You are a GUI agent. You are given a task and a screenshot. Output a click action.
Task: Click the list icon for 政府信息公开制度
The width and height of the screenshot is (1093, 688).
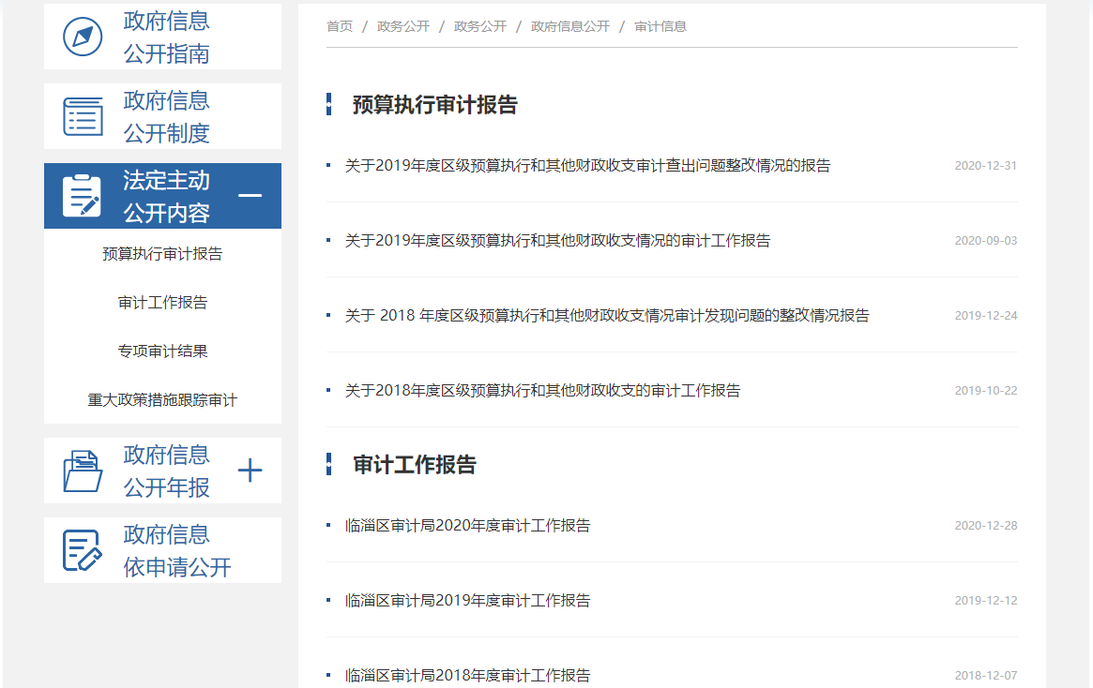83,116
